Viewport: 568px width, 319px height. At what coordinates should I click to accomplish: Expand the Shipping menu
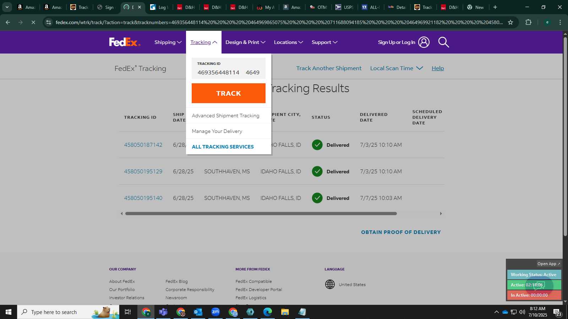[x=168, y=42]
